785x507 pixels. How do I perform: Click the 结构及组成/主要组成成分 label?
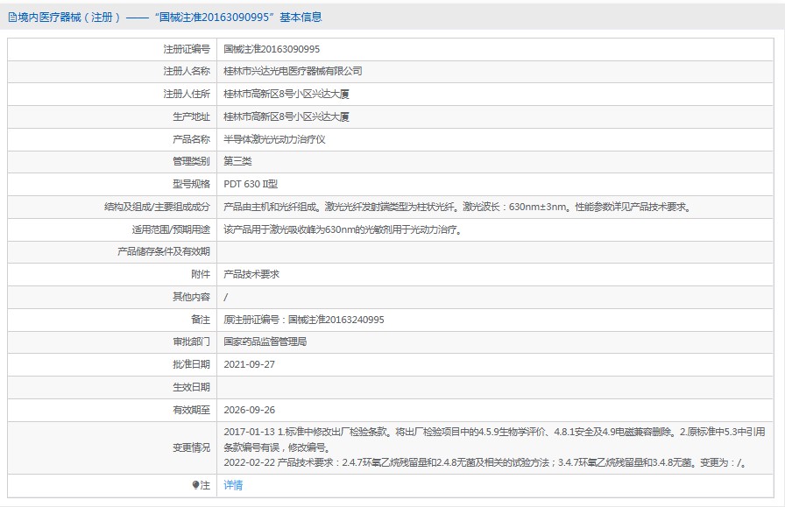point(157,207)
